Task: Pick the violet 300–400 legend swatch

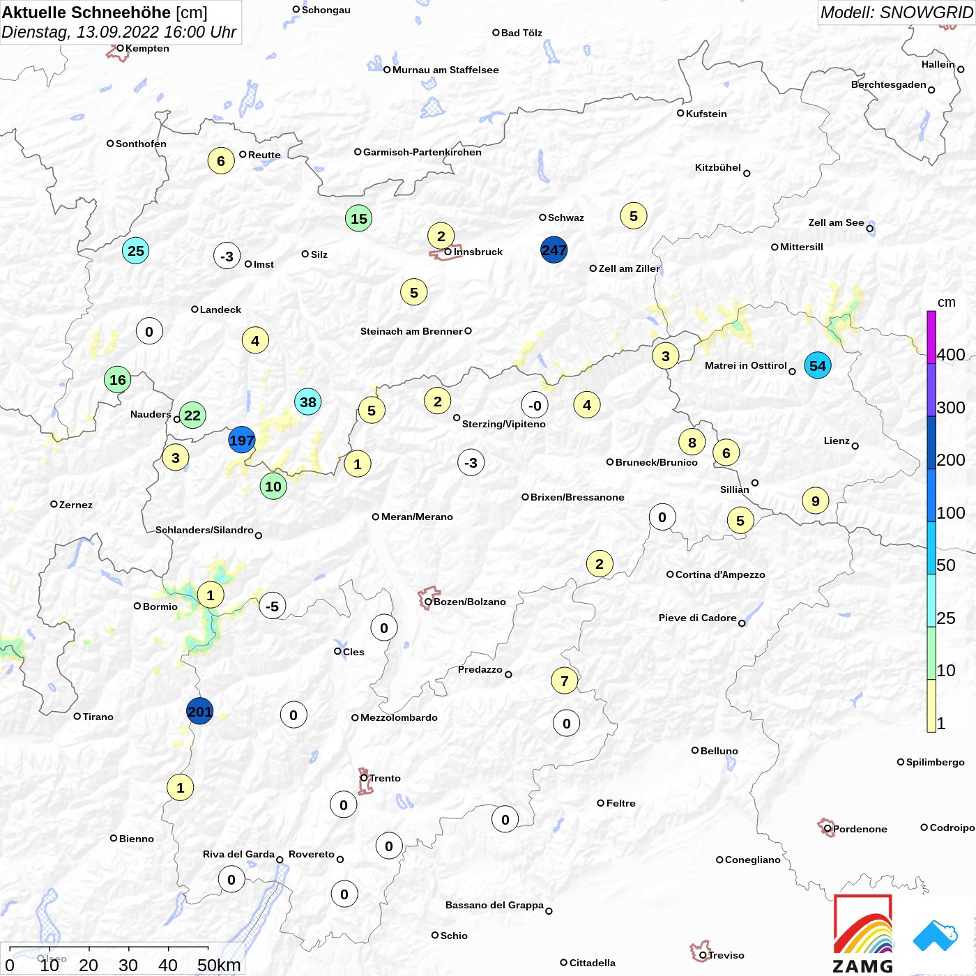Action: point(931,390)
